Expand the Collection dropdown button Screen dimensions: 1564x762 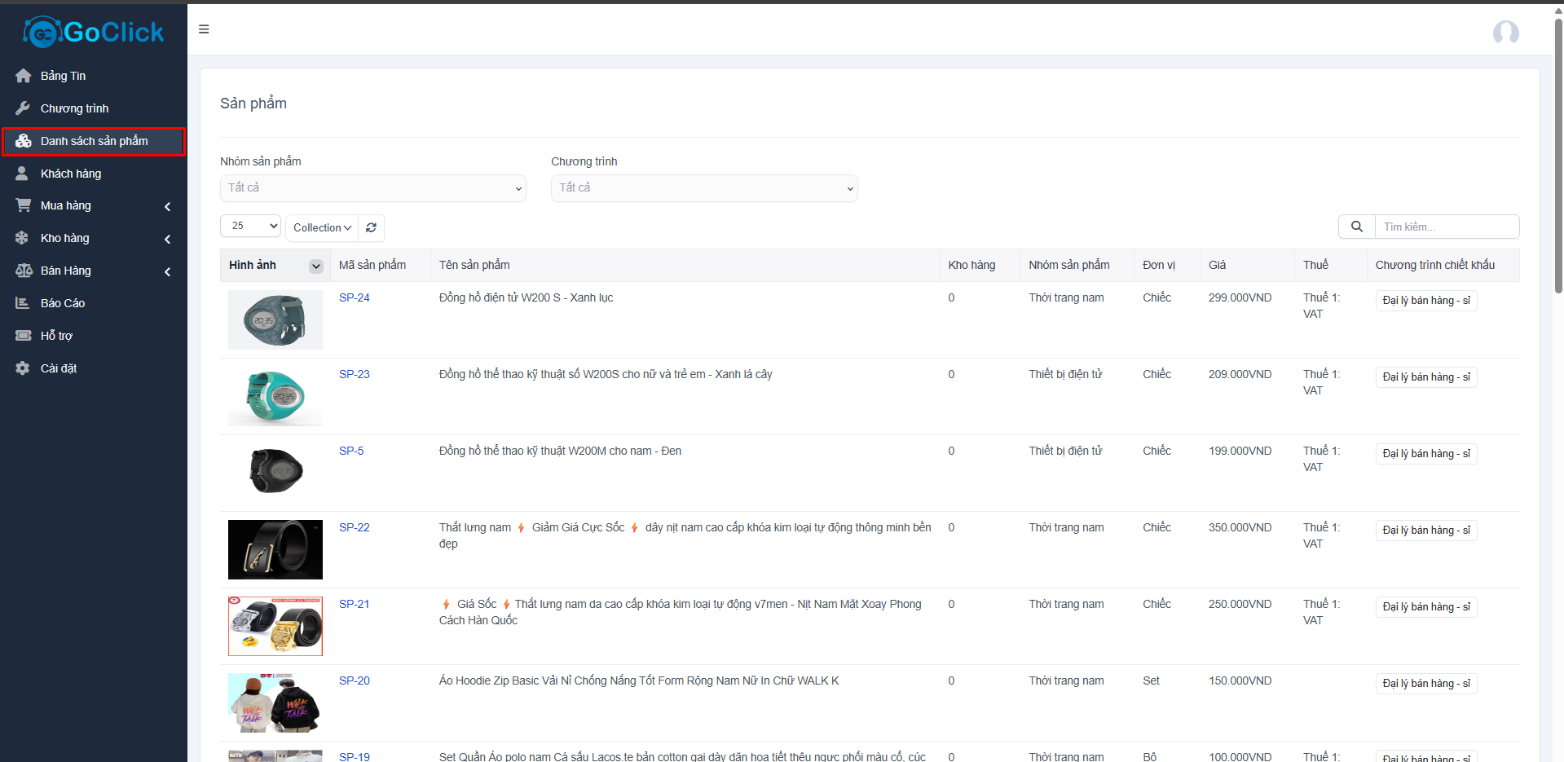(322, 228)
